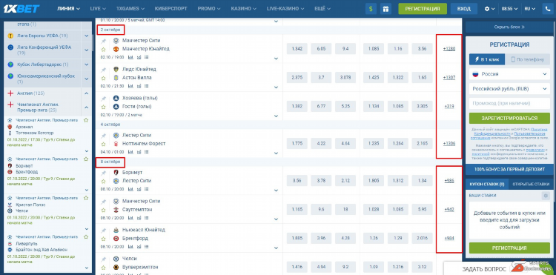Open the currency dropdown Российский рубль (RUB)
556x275 pixels.
pos(509,89)
